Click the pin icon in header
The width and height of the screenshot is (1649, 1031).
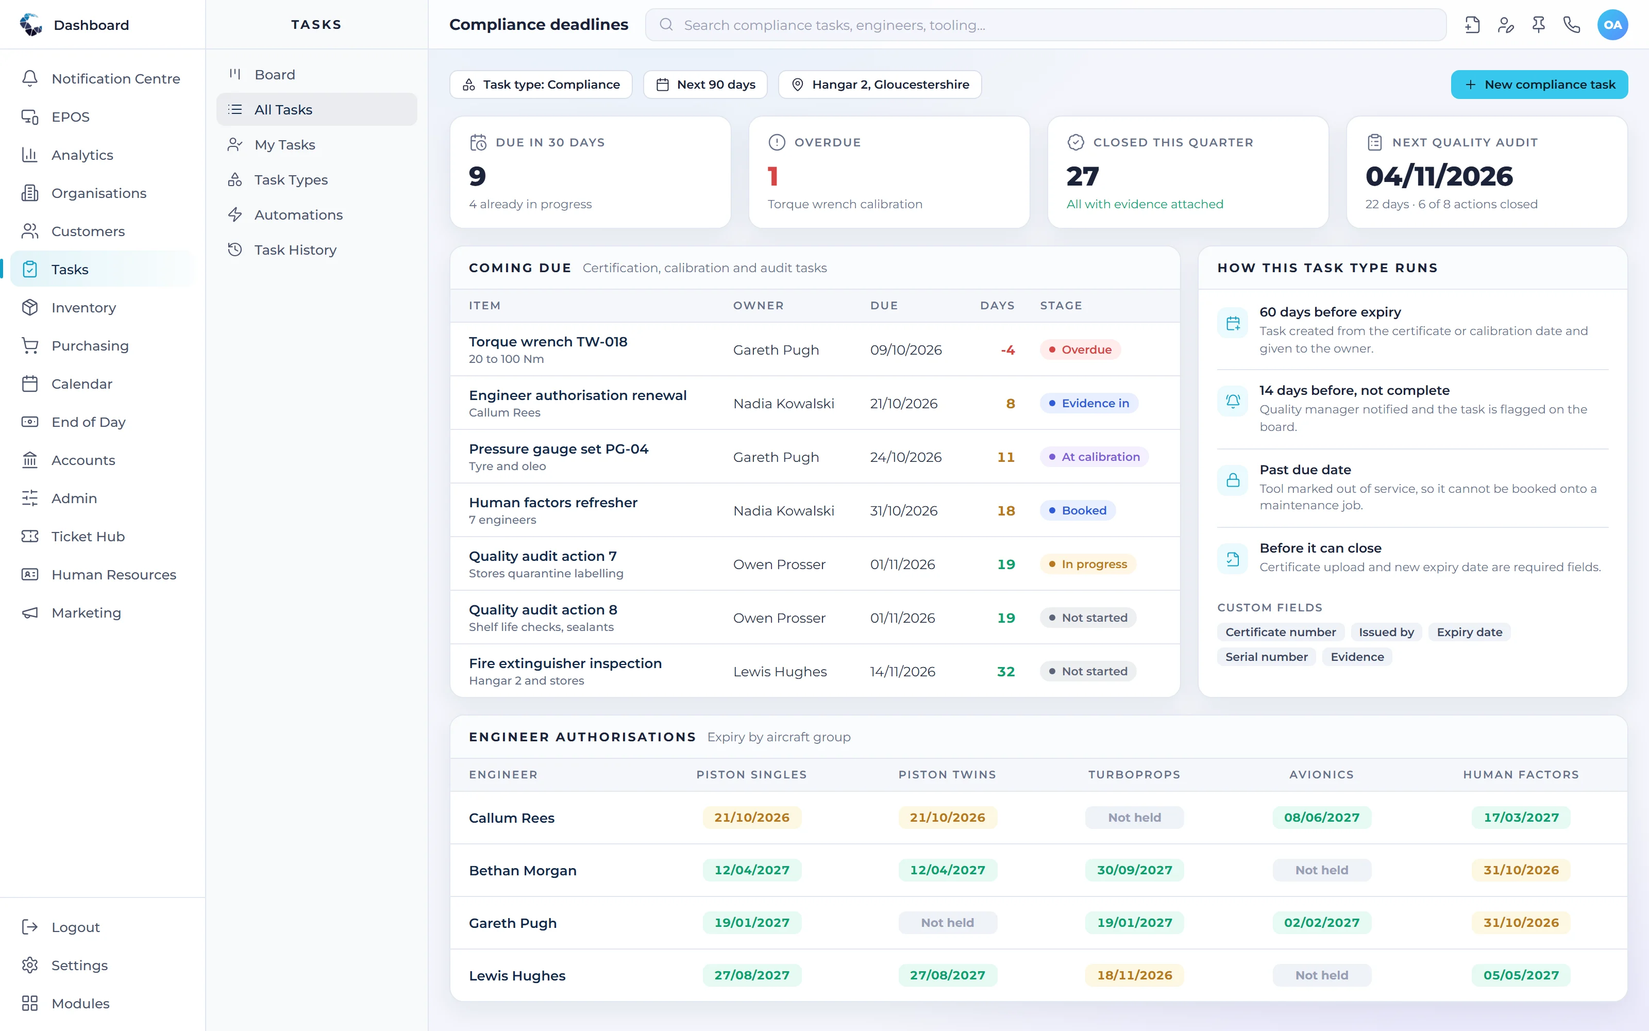1539,25
